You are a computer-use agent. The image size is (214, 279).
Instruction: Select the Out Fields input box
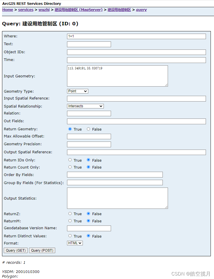[x=136, y=121]
